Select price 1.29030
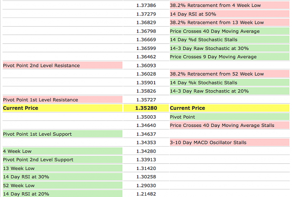 point(146,185)
